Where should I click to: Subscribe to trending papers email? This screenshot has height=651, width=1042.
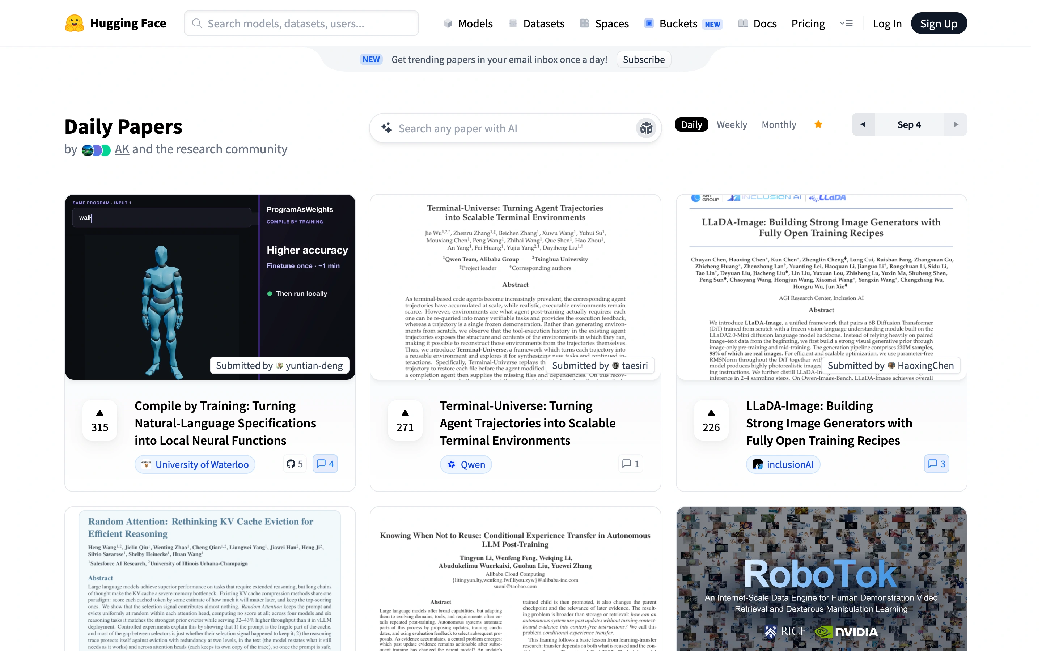[643, 59]
